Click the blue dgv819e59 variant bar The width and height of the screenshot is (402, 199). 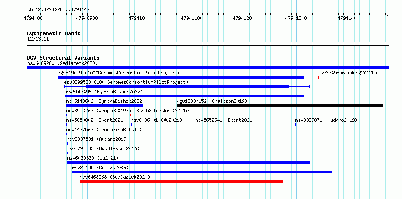tap(181, 77)
